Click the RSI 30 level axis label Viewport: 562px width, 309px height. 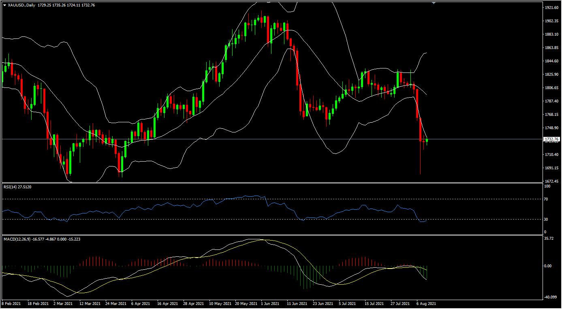tap(546, 219)
